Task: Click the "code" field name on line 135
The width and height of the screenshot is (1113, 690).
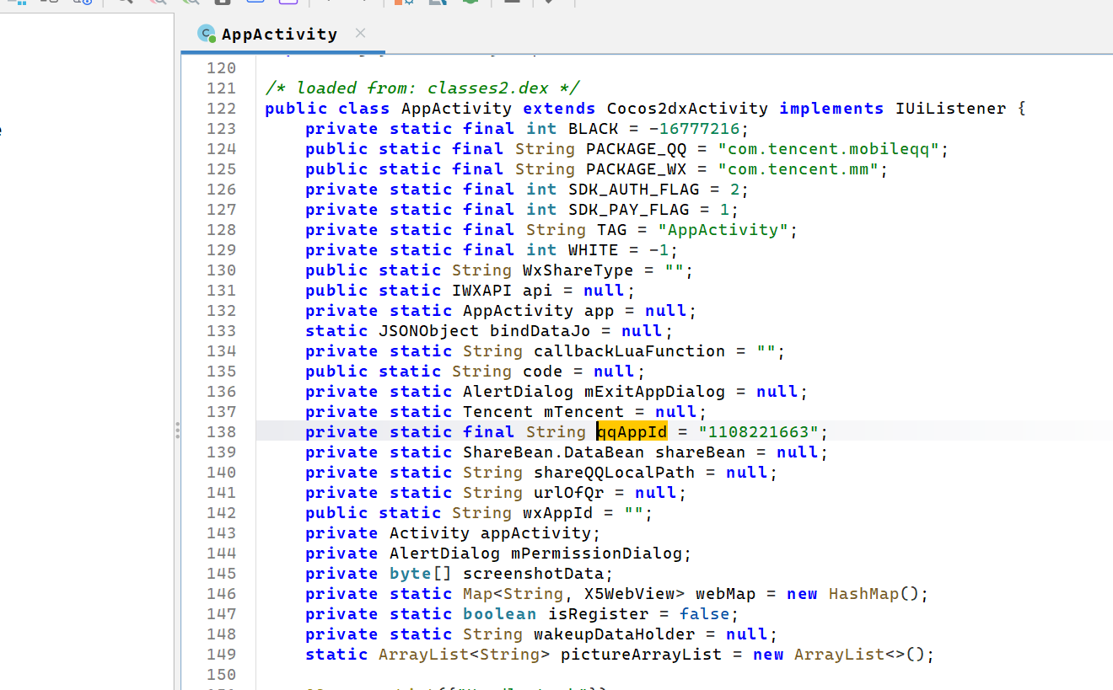Action: tap(542, 372)
